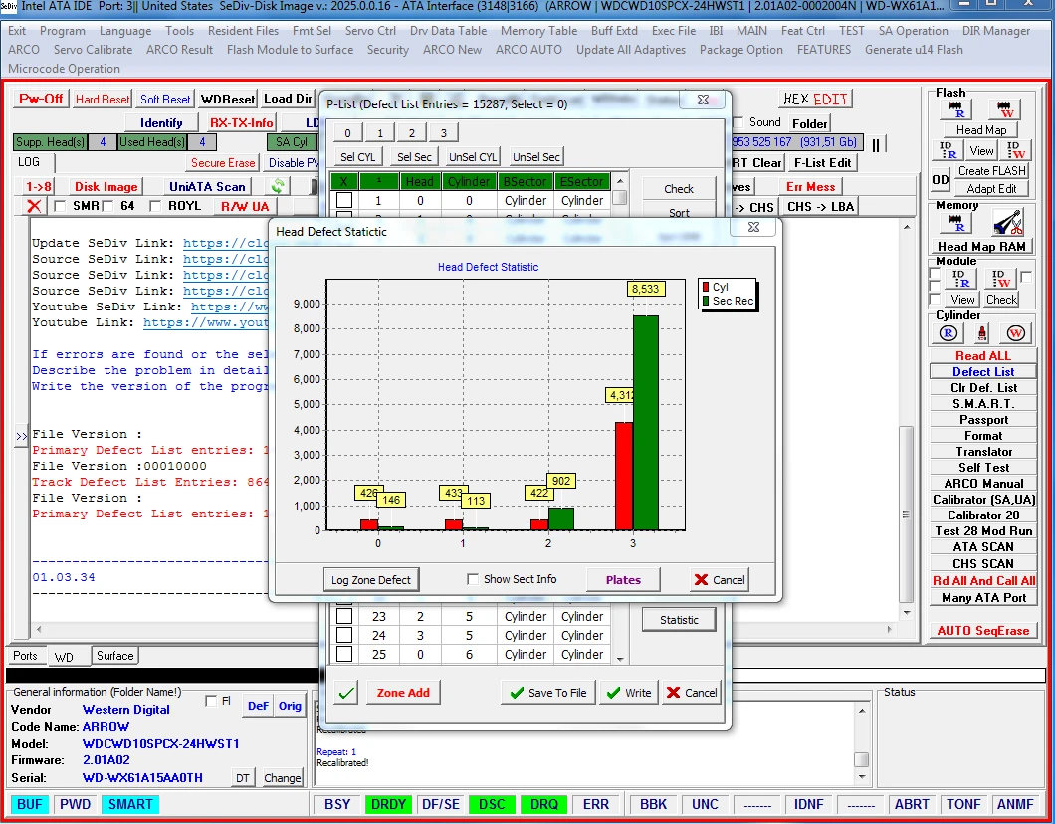Open the ARCO AUTO menu
The image size is (1055, 824).
[528, 50]
